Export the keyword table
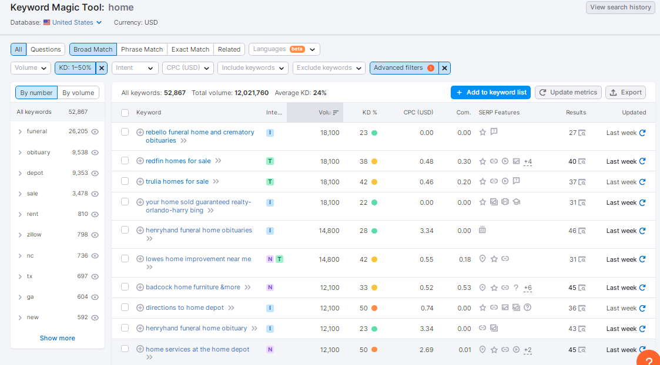 click(x=625, y=93)
